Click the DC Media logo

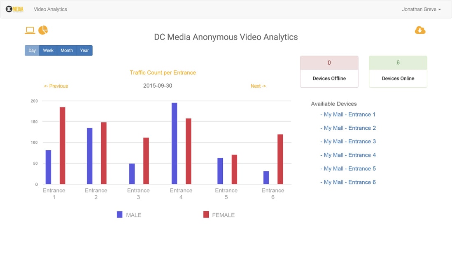coord(15,9)
